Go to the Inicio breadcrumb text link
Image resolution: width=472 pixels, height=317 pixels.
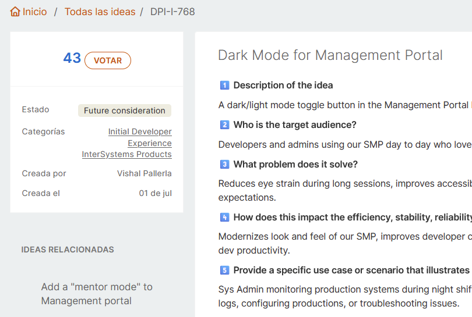(x=35, y=12)
